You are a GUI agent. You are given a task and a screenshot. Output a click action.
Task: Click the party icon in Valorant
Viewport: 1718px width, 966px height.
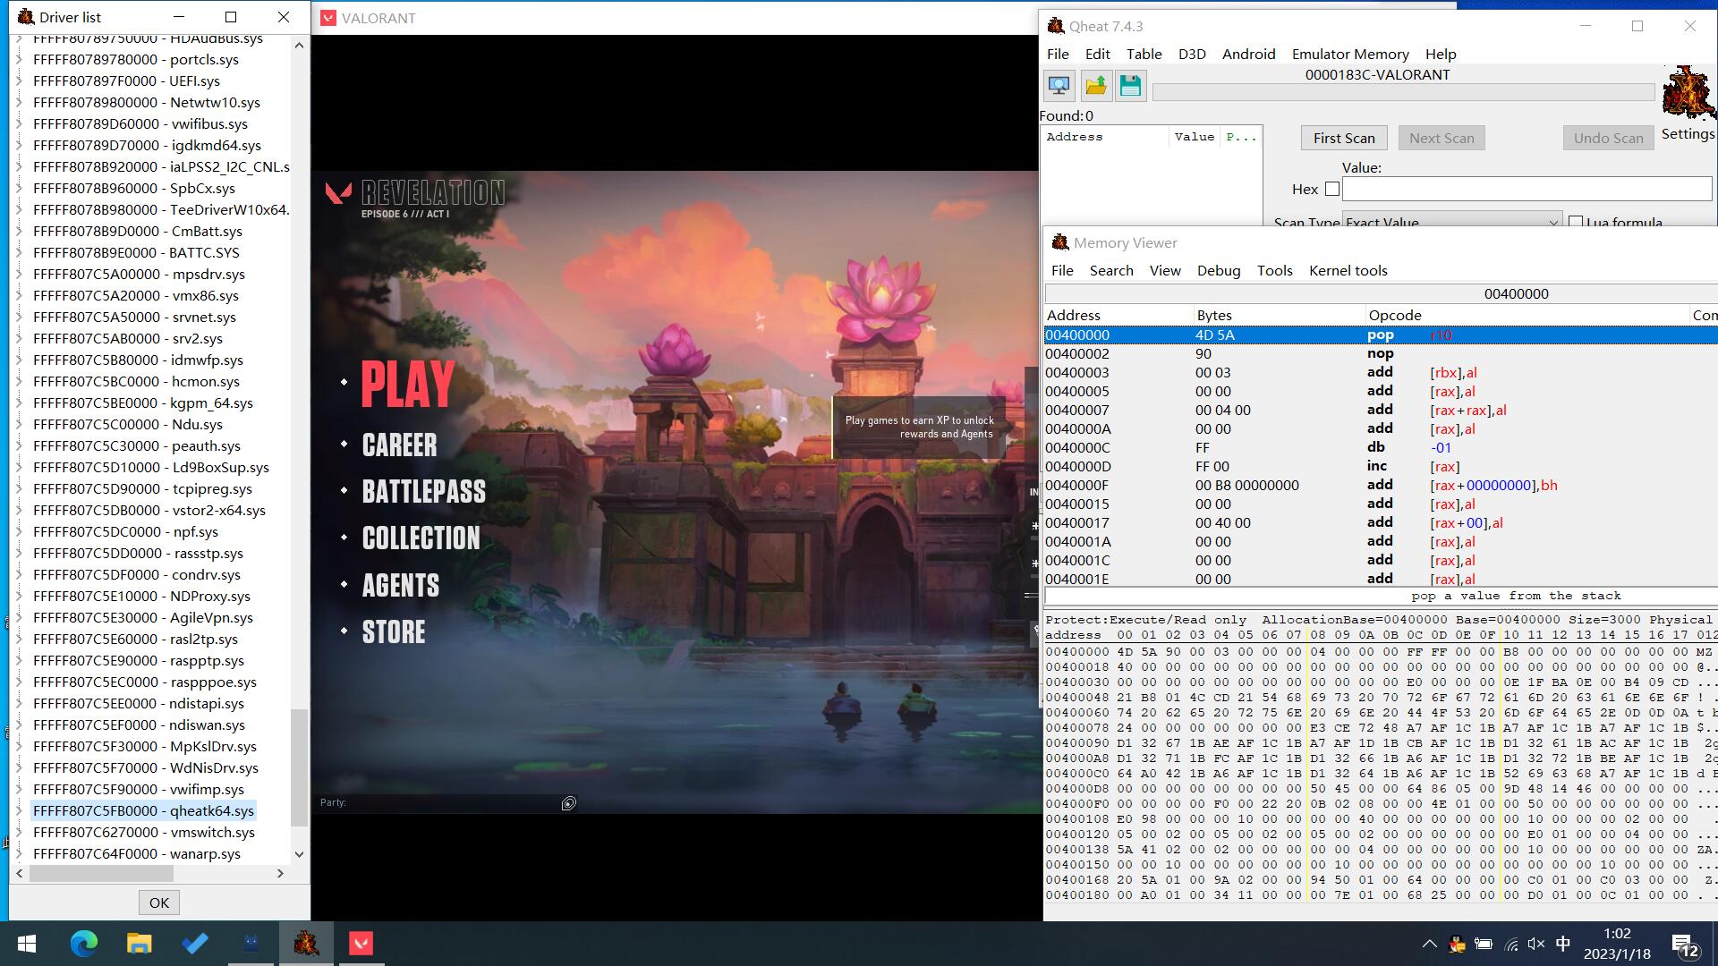(569, 803)
